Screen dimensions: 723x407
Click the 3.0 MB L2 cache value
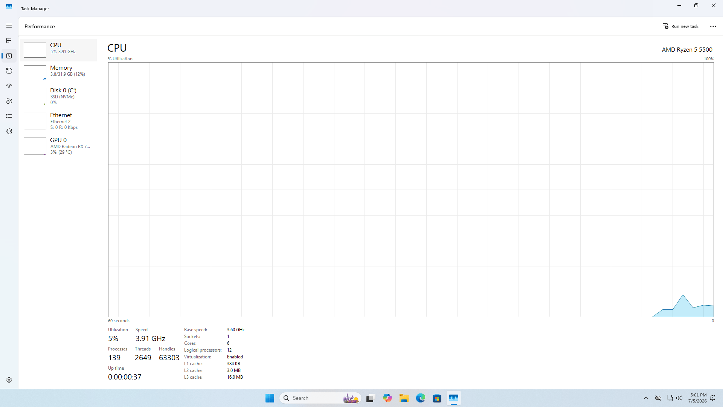234,370
